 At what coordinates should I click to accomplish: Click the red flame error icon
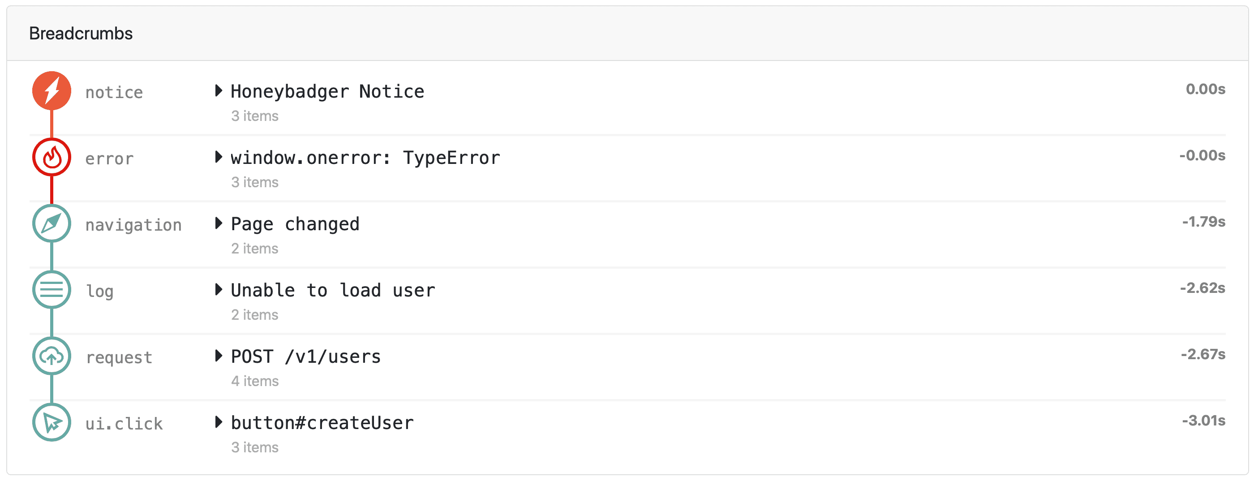pyautogui.click(x=52, y=157)
